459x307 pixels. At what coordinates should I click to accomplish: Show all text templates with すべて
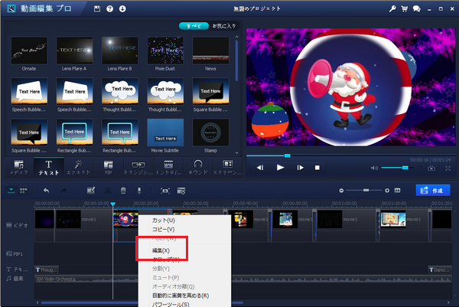click(194, 26)
